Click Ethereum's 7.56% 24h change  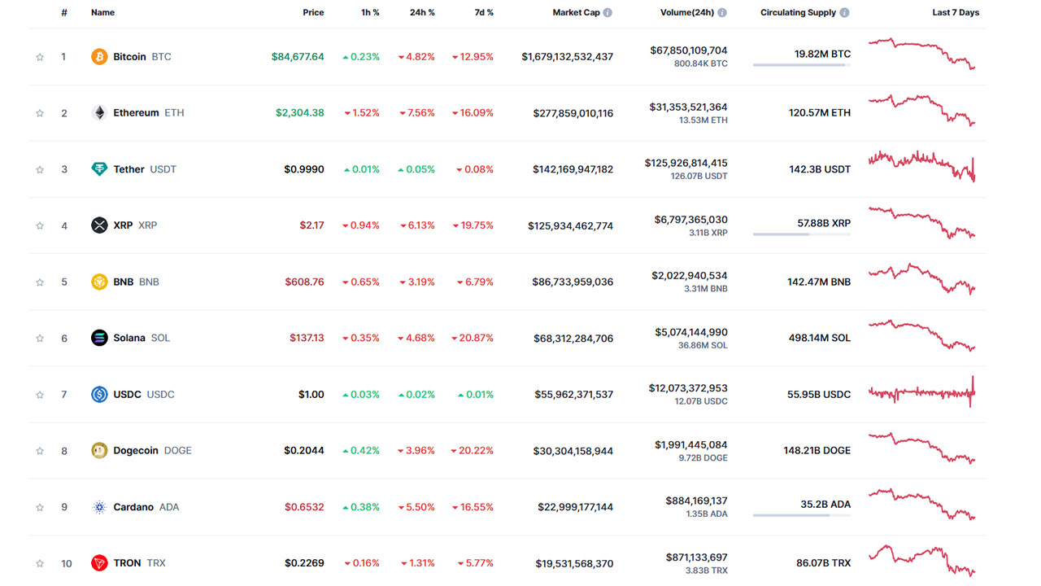[416, 113]
